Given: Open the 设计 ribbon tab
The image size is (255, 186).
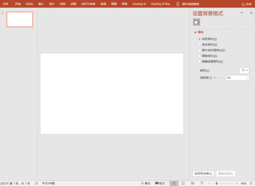Looking at the screenshot, I should point(52,4).
